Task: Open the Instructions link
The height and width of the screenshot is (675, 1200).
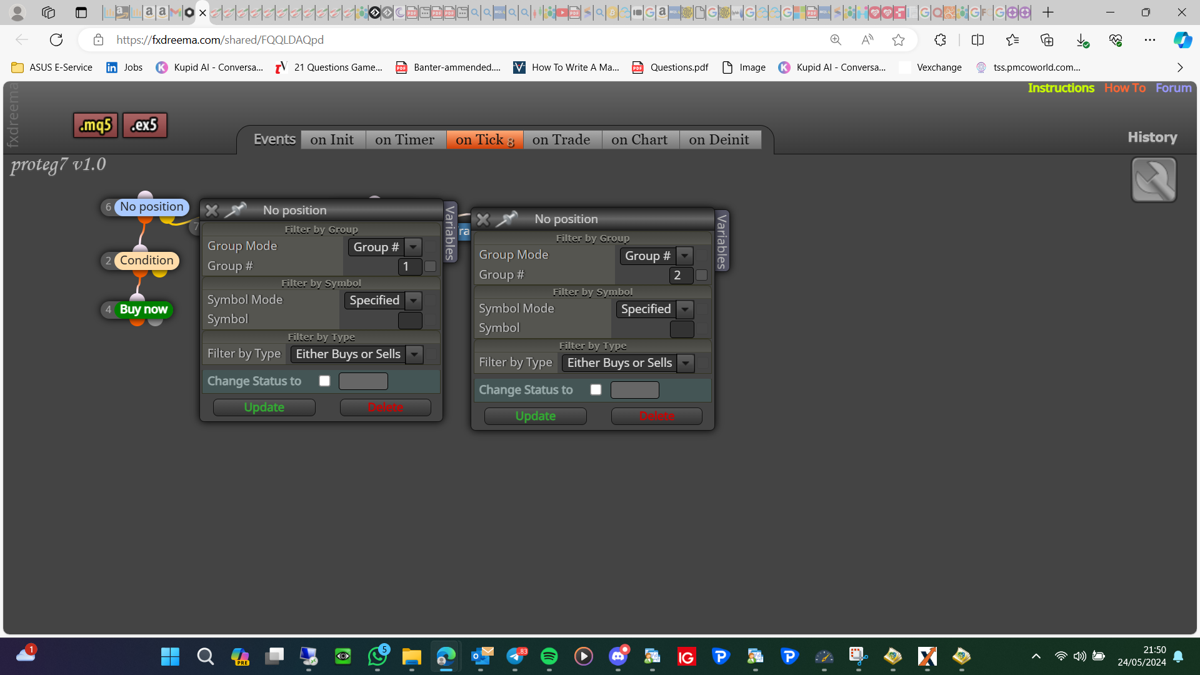Action: 1061,88
